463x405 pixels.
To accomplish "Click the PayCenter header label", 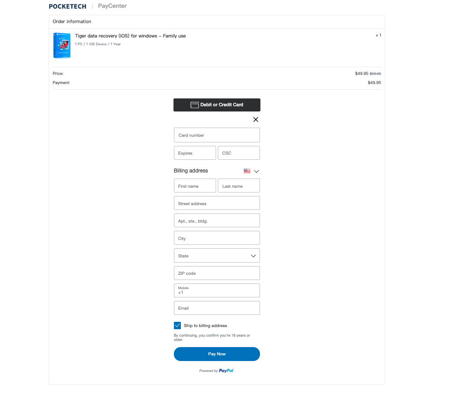I will (112, 6).
